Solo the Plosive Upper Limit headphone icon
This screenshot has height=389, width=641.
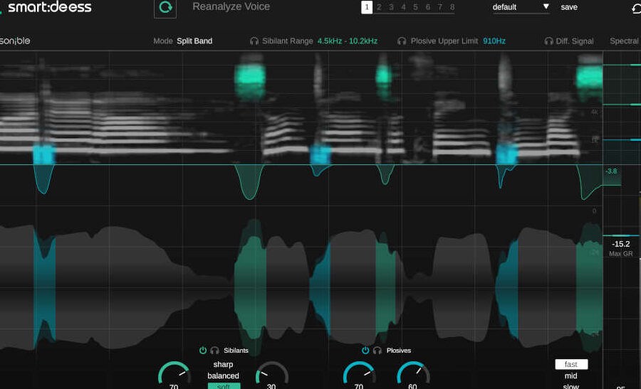[x=402, y=41]
